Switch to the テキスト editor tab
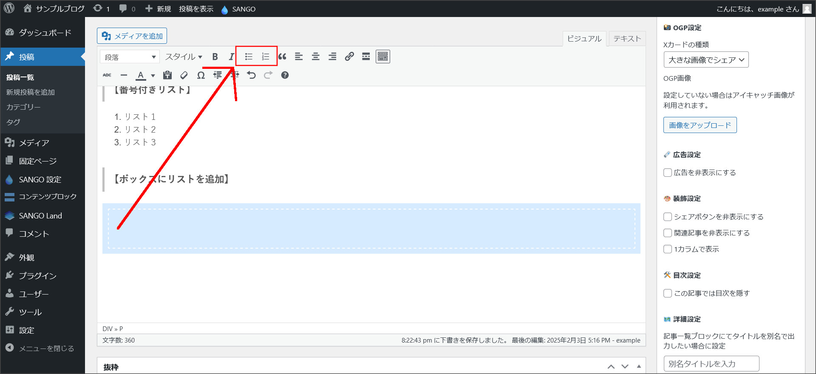The width and height of the screenshot is (816, 374). [627, 39]
